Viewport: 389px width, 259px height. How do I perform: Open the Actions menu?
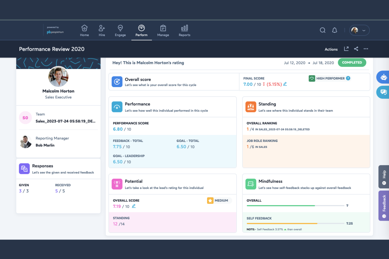[x=331, y=49]
